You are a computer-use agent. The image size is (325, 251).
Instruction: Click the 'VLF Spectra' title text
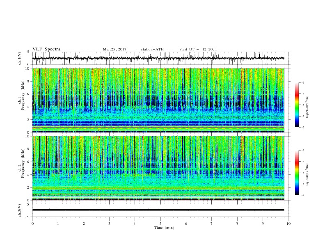point(46,49)
